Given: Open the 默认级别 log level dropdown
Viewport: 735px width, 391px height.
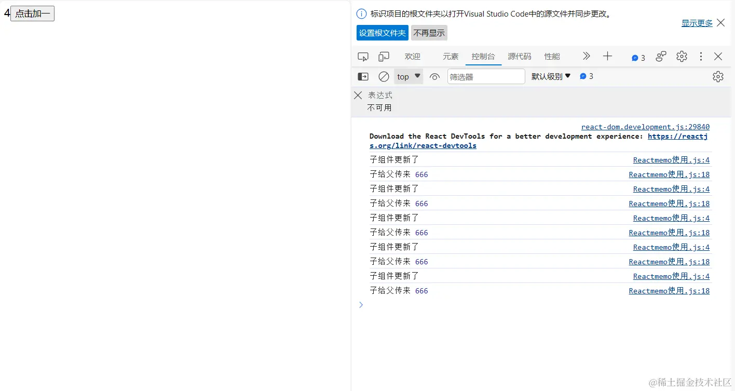Looking at the screenshot, I should coord(551,76).
